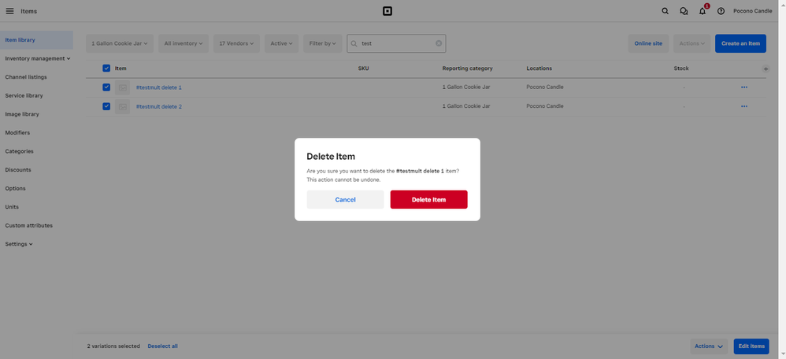Clear the search field with X icon
This screenshot has height=359, width=786.
439,43
